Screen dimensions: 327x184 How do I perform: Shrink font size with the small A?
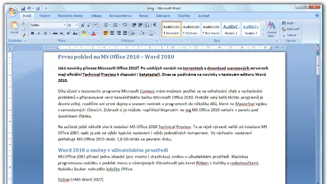coord(89,25)
